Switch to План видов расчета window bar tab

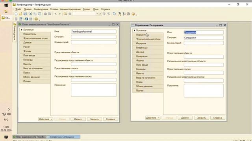[x=29, y=137]
